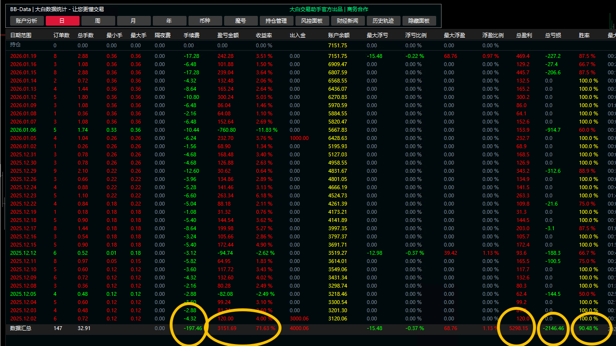Click the -312.6 total loss cell
Image resolution: width=616 pixels, height=346 pixels.
coord(552,171)
